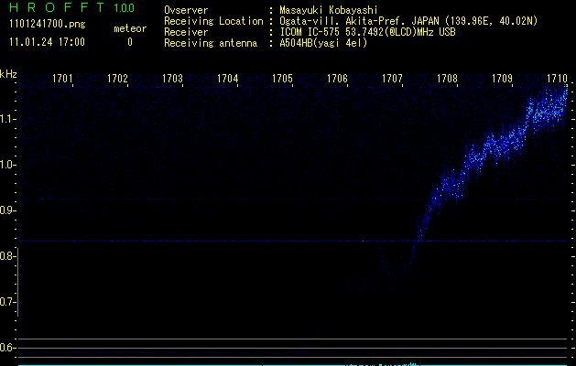The image size is (576, 366).
Task: Click the 1705 time axis marker
Action: (x=282, y=79)
